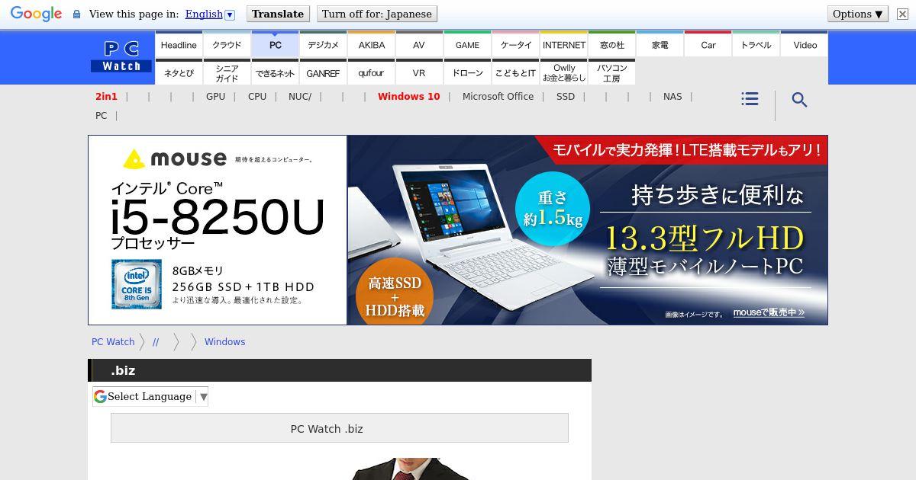The height and width of the screenshot is (480, 916).
Task: Click the PC topic link below 2in1
Action: pyautogui.click(x=101, y=116)
